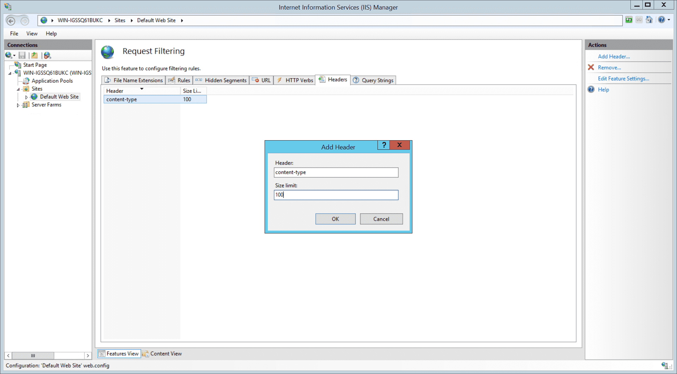Sort by the Header column
The width and height of the screenshot is (677, 374).
tap(142, 91)
